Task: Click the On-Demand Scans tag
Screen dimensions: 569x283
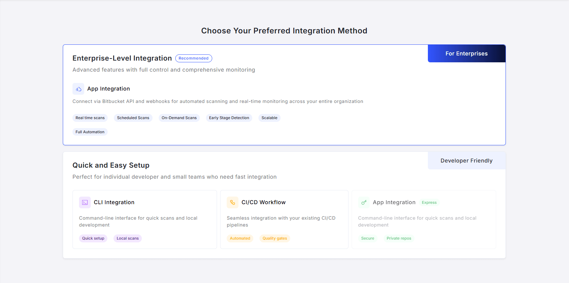Action: tap(179, 118)
